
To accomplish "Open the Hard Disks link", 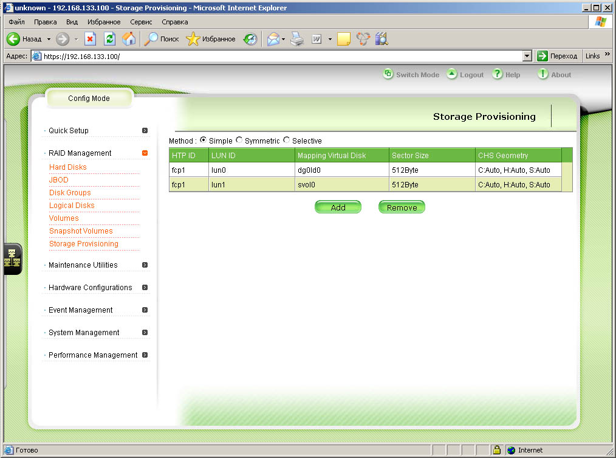I will click(x=67, y=167).
